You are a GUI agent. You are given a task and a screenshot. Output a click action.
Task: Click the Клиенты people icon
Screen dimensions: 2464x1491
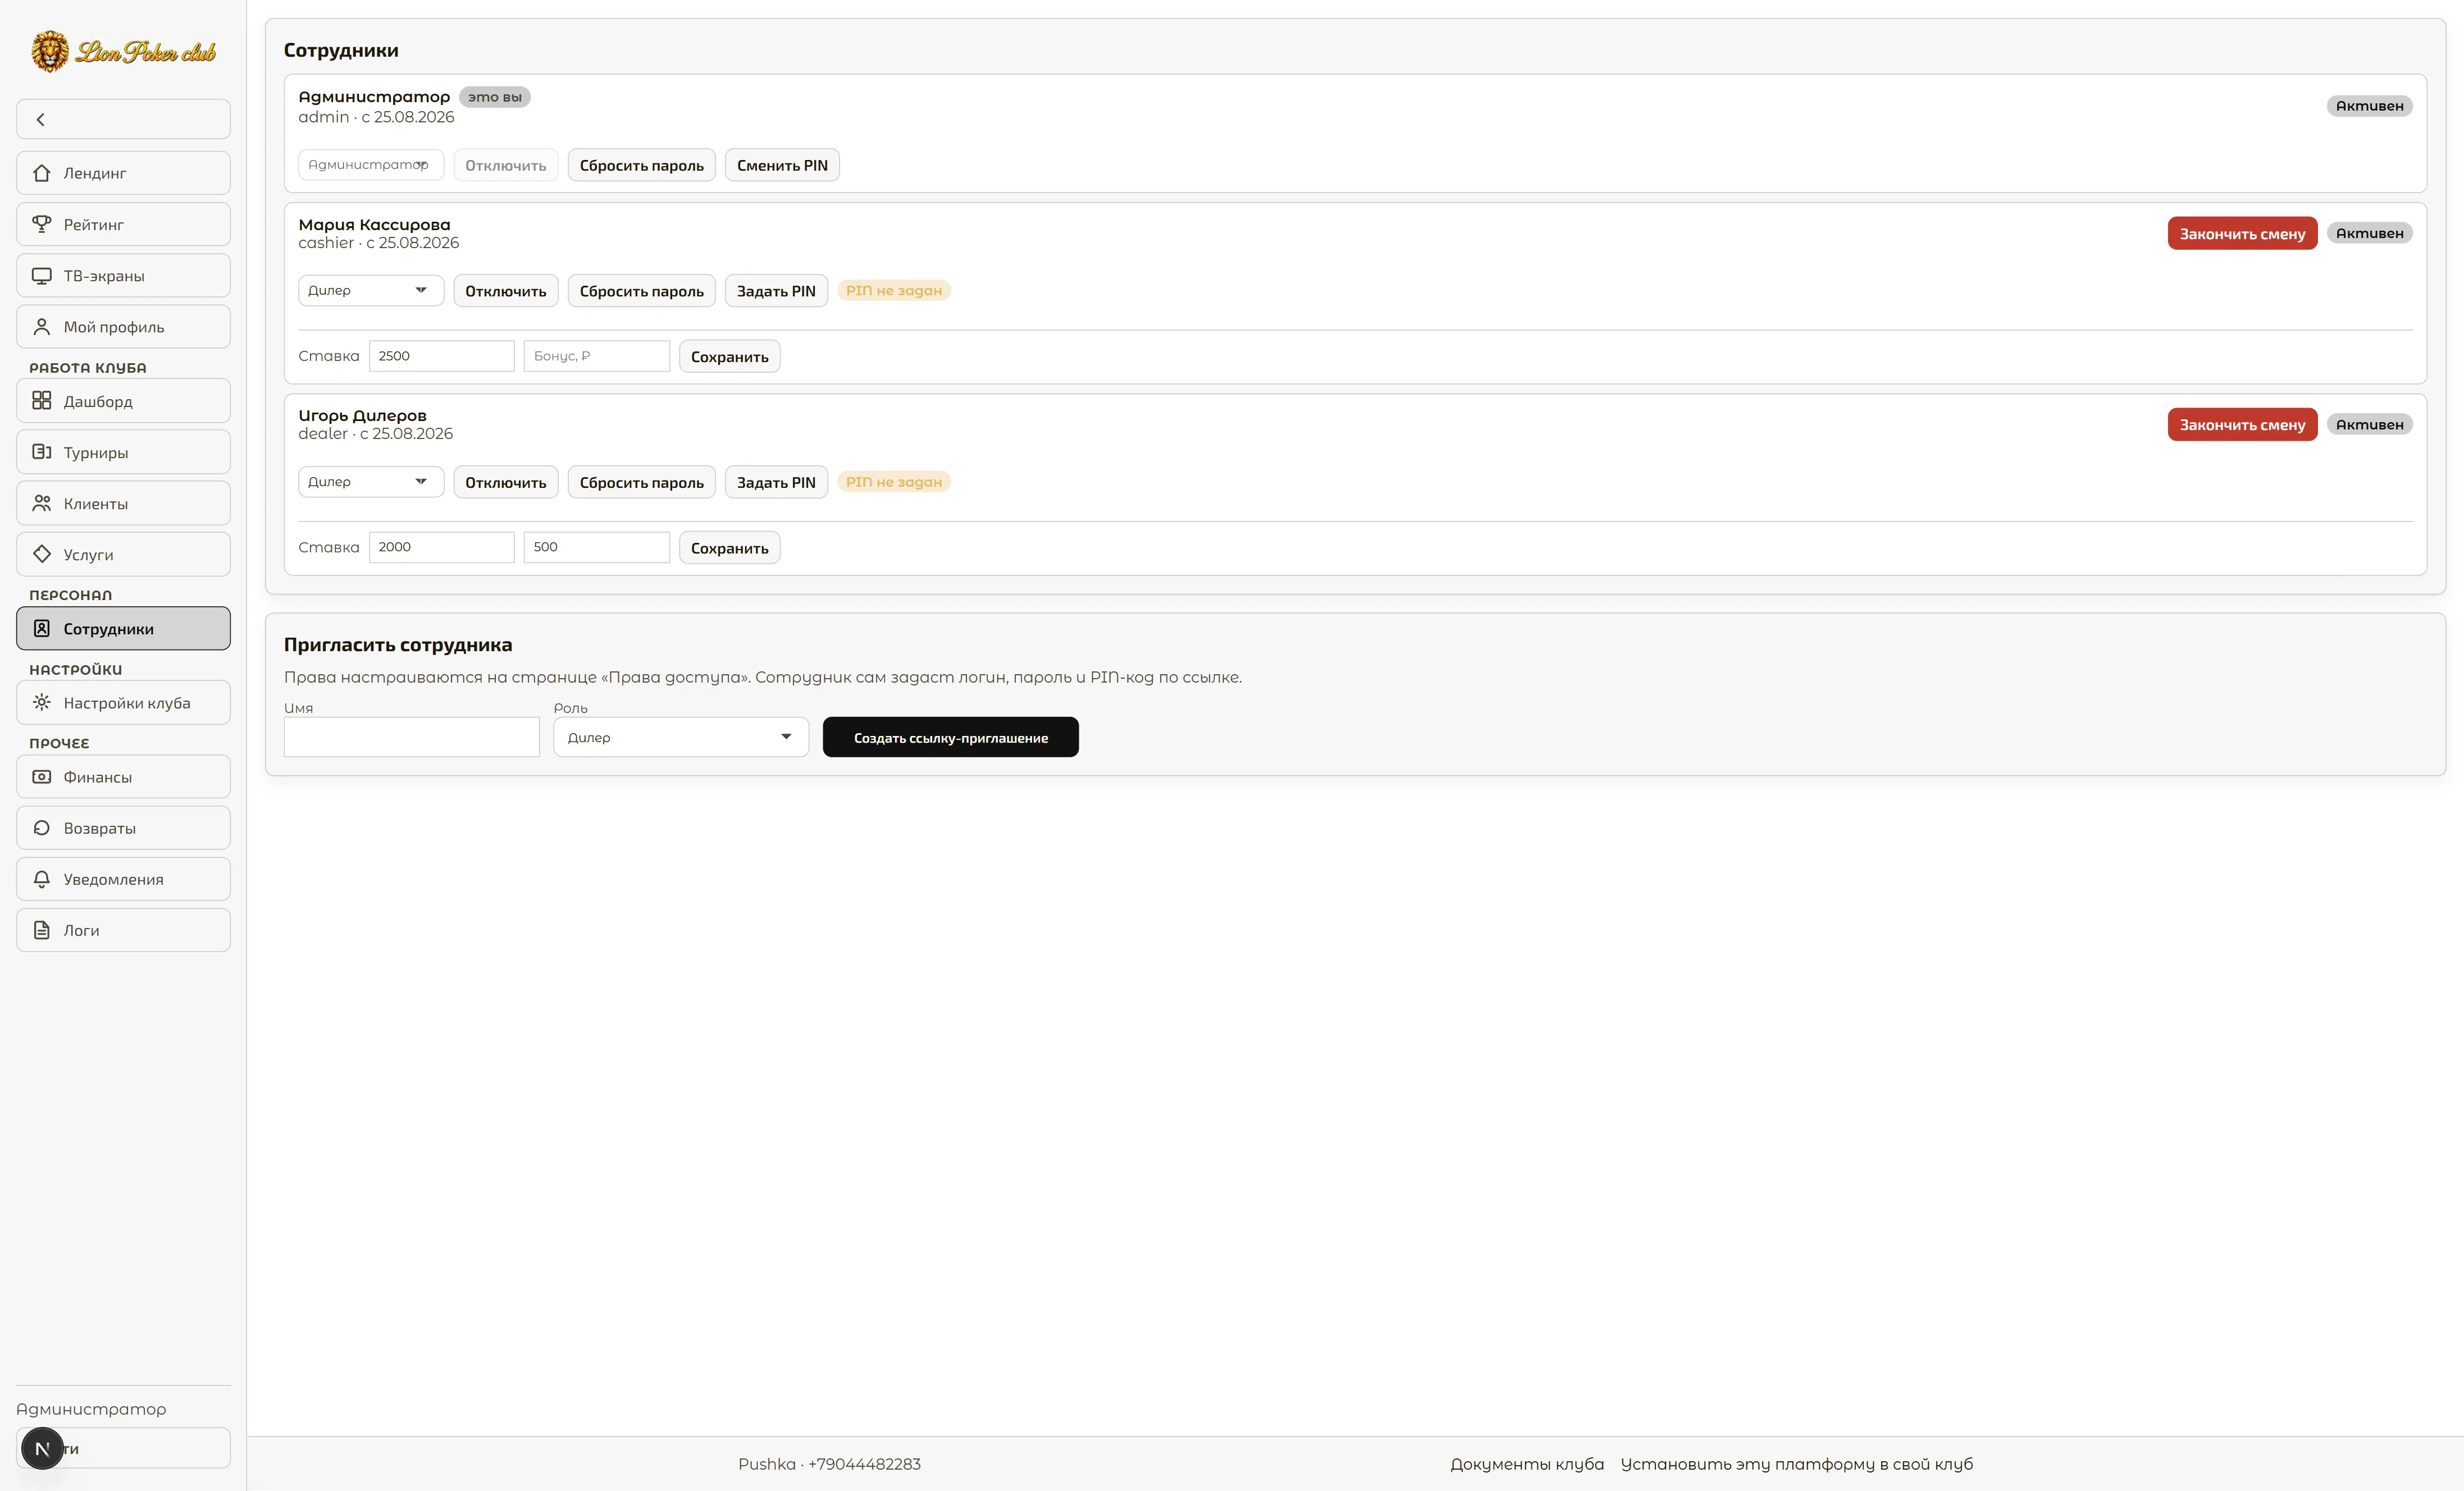[x=42, y=503]
